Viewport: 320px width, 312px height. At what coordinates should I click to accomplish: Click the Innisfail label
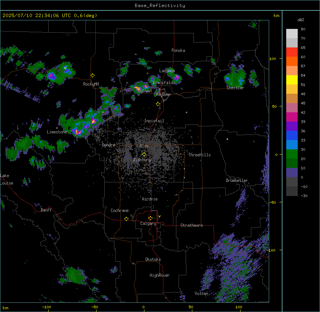(x=154, y=121)
